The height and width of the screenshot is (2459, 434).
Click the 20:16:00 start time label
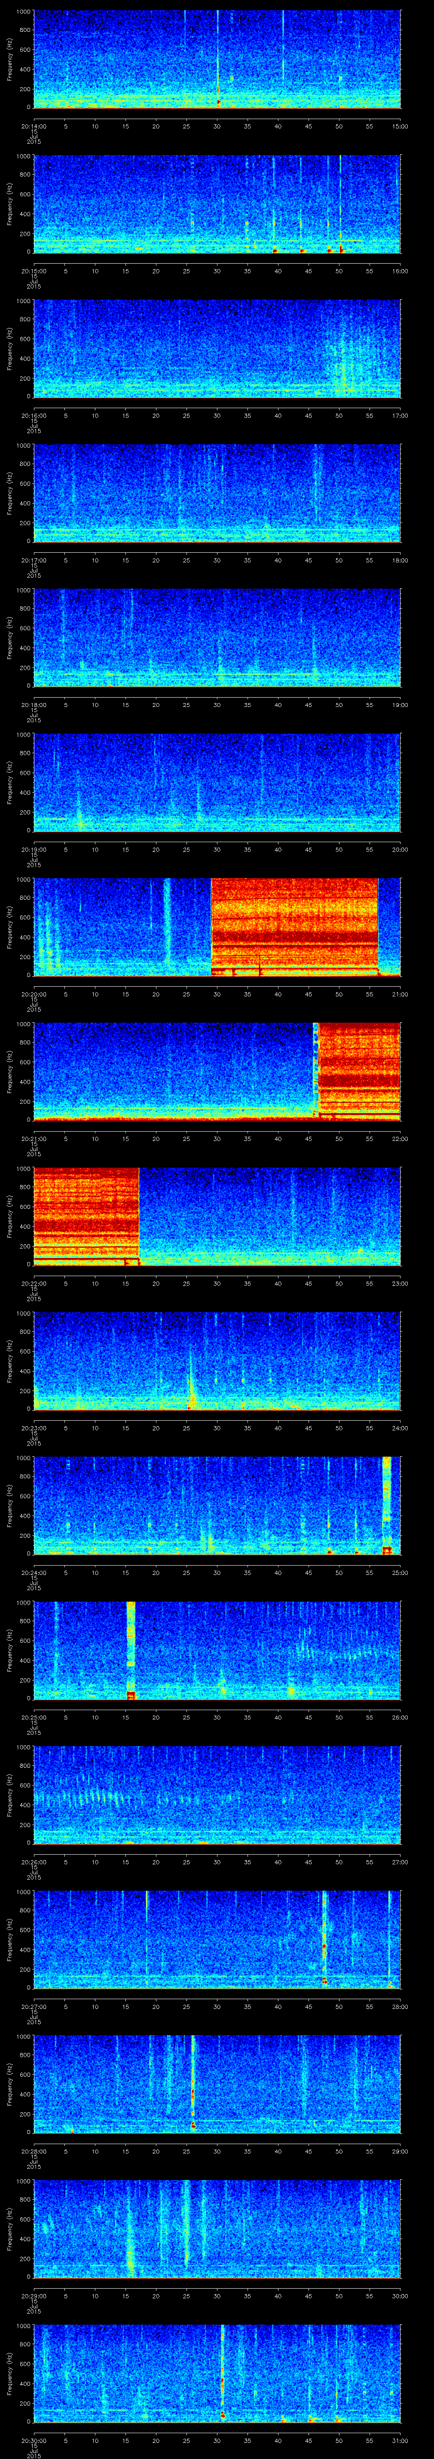tap(33, 415)
